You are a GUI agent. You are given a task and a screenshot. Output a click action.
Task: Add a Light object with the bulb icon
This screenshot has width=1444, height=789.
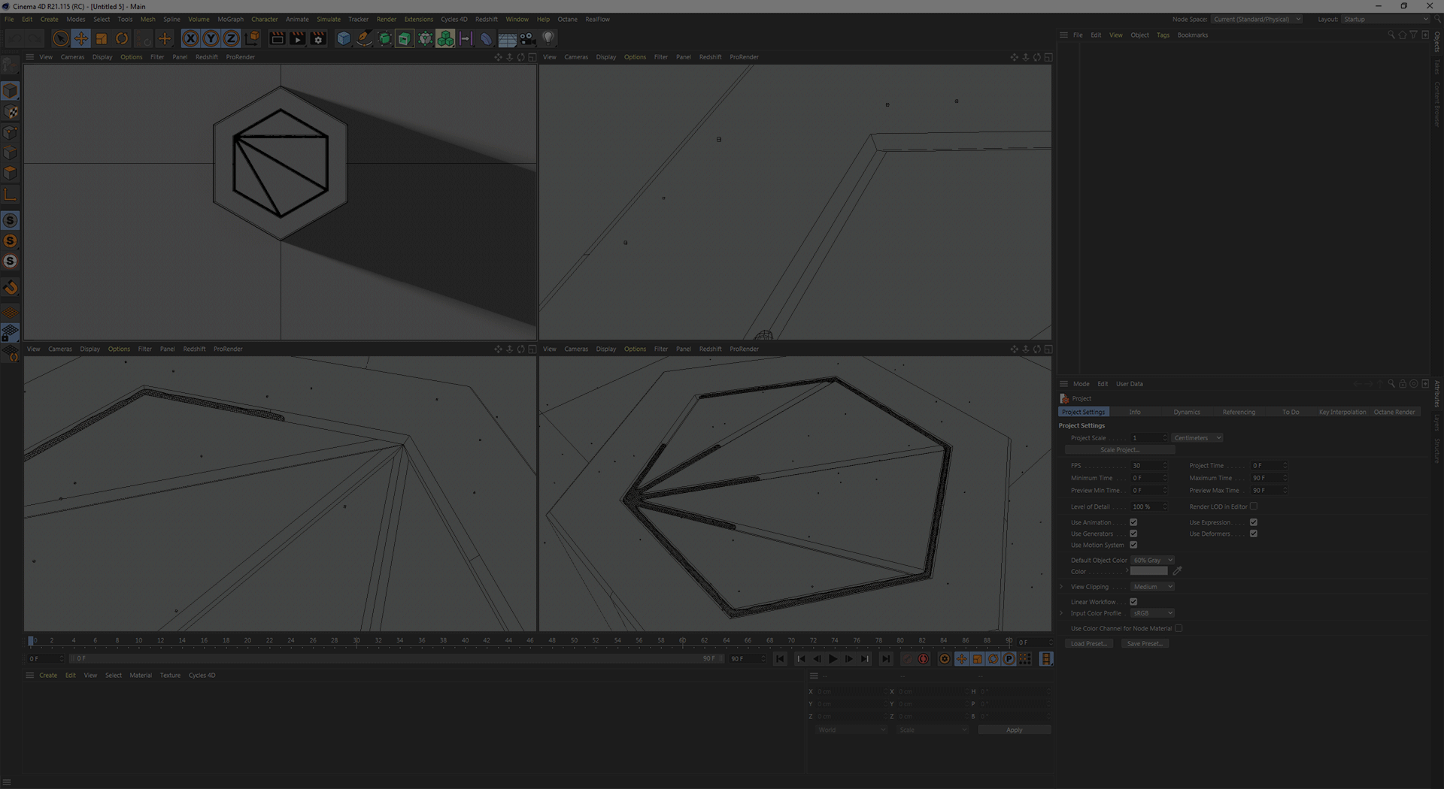pos(548,38)
